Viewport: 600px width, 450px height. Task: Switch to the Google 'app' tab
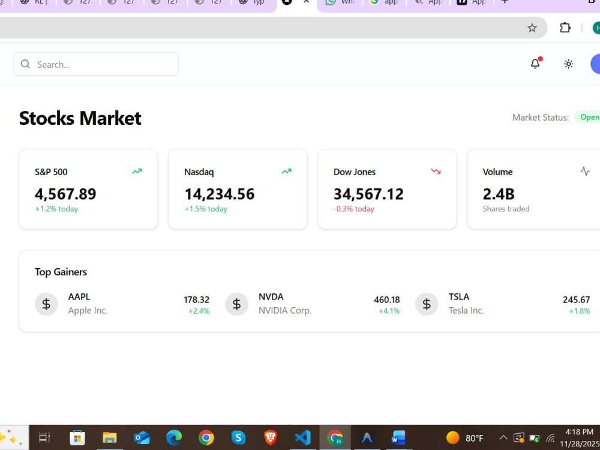(384, 2)
